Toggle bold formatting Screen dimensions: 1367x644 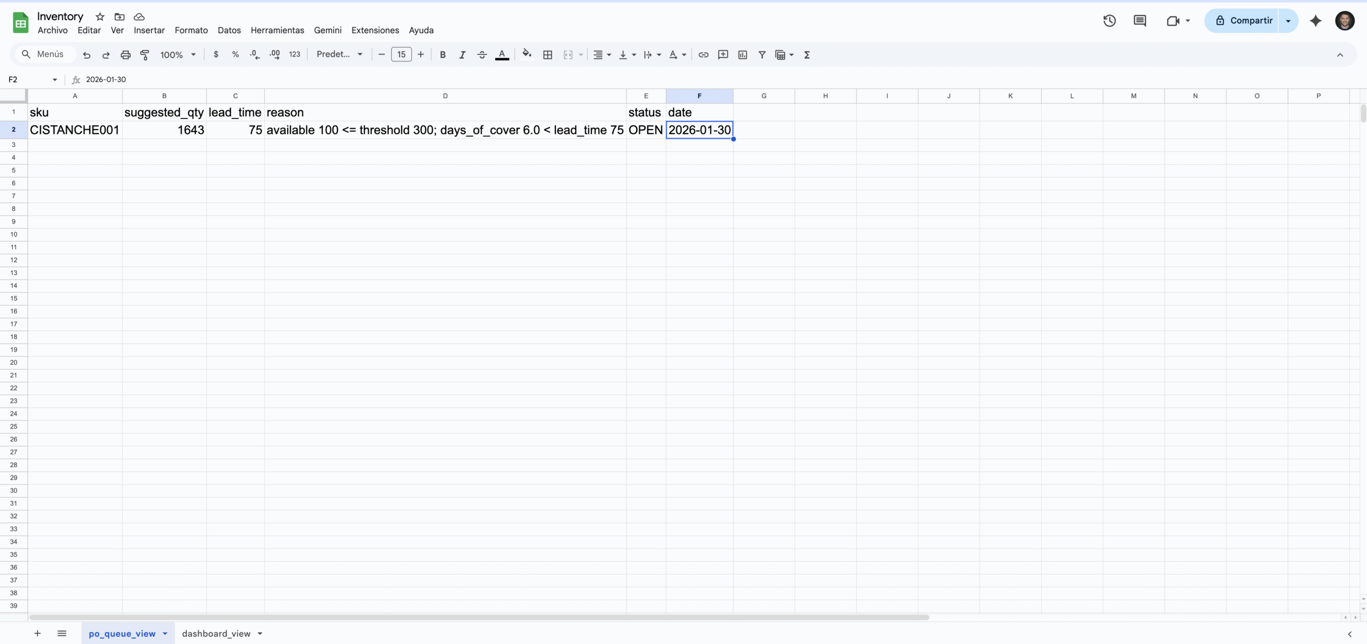pos(442,54)
